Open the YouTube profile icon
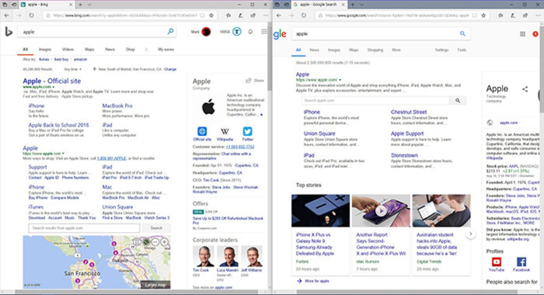 click(496, 262)
